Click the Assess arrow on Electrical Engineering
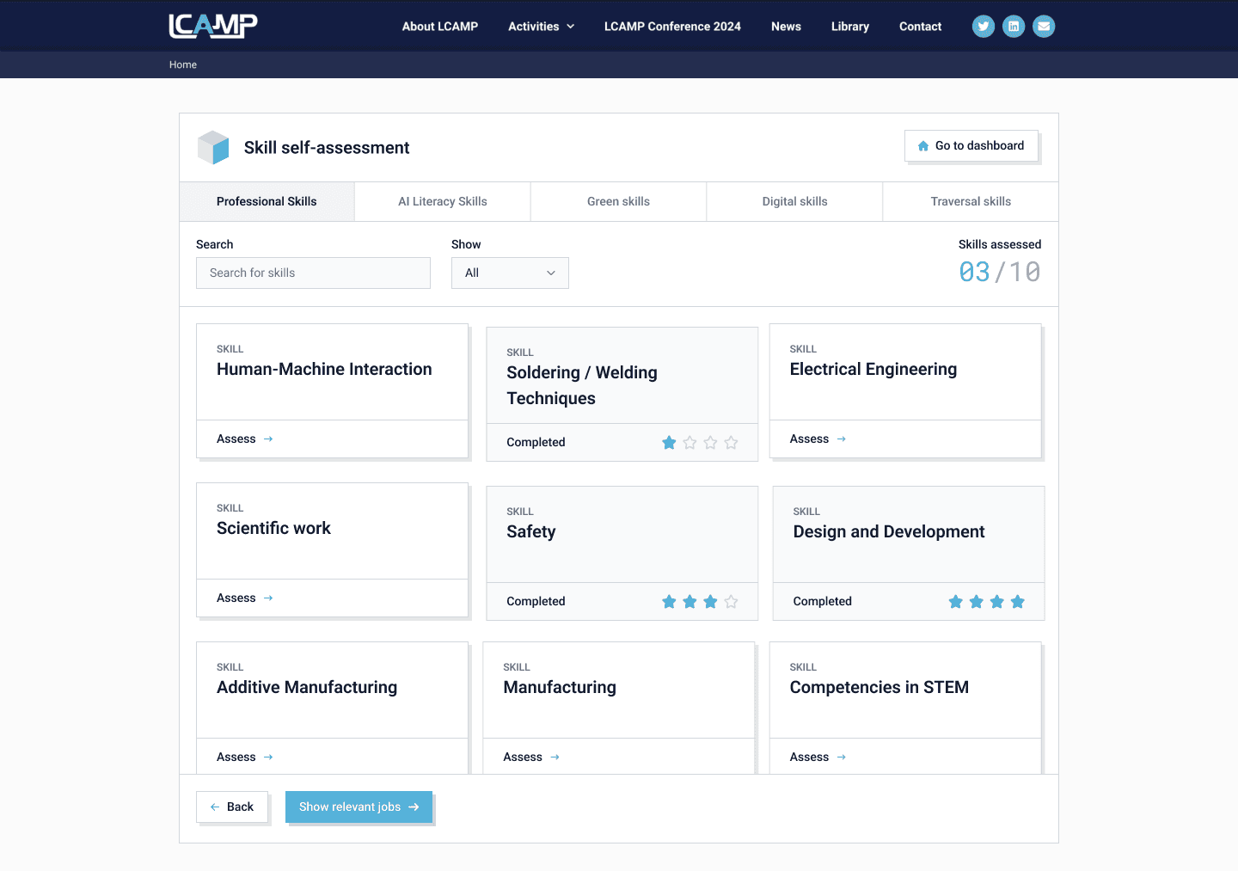Image resolution: width=1238 pixels, height=871 pixels. 842,439
